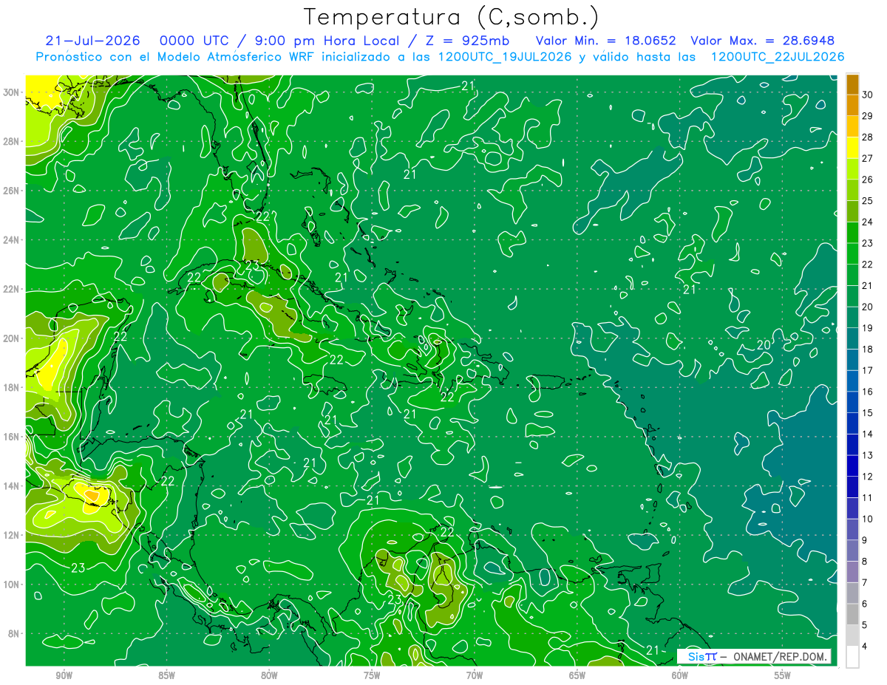The image size is (887, 685).
Task: Click colorbar scale label '5'
Action: click(x=865, y=625)
